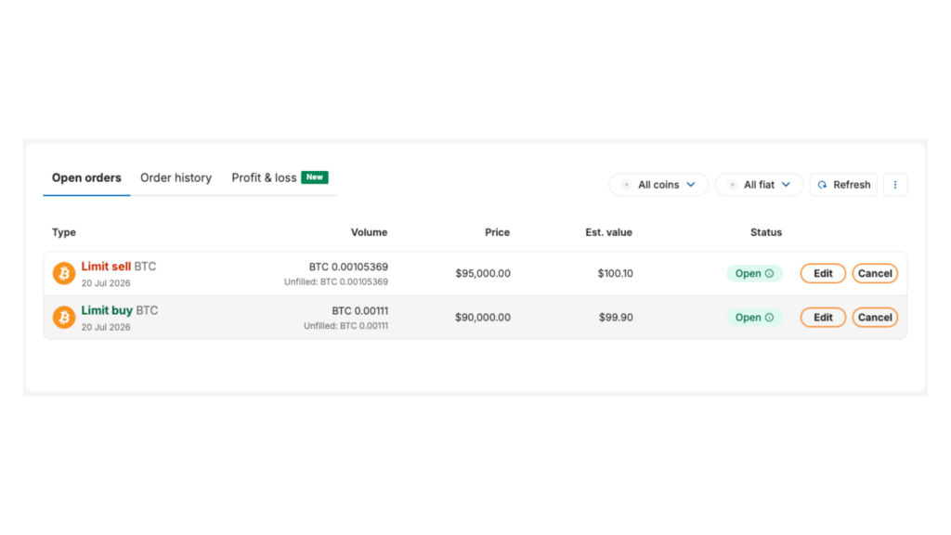
Task: Expand the All coins dropdown
Action: [658, 185]
